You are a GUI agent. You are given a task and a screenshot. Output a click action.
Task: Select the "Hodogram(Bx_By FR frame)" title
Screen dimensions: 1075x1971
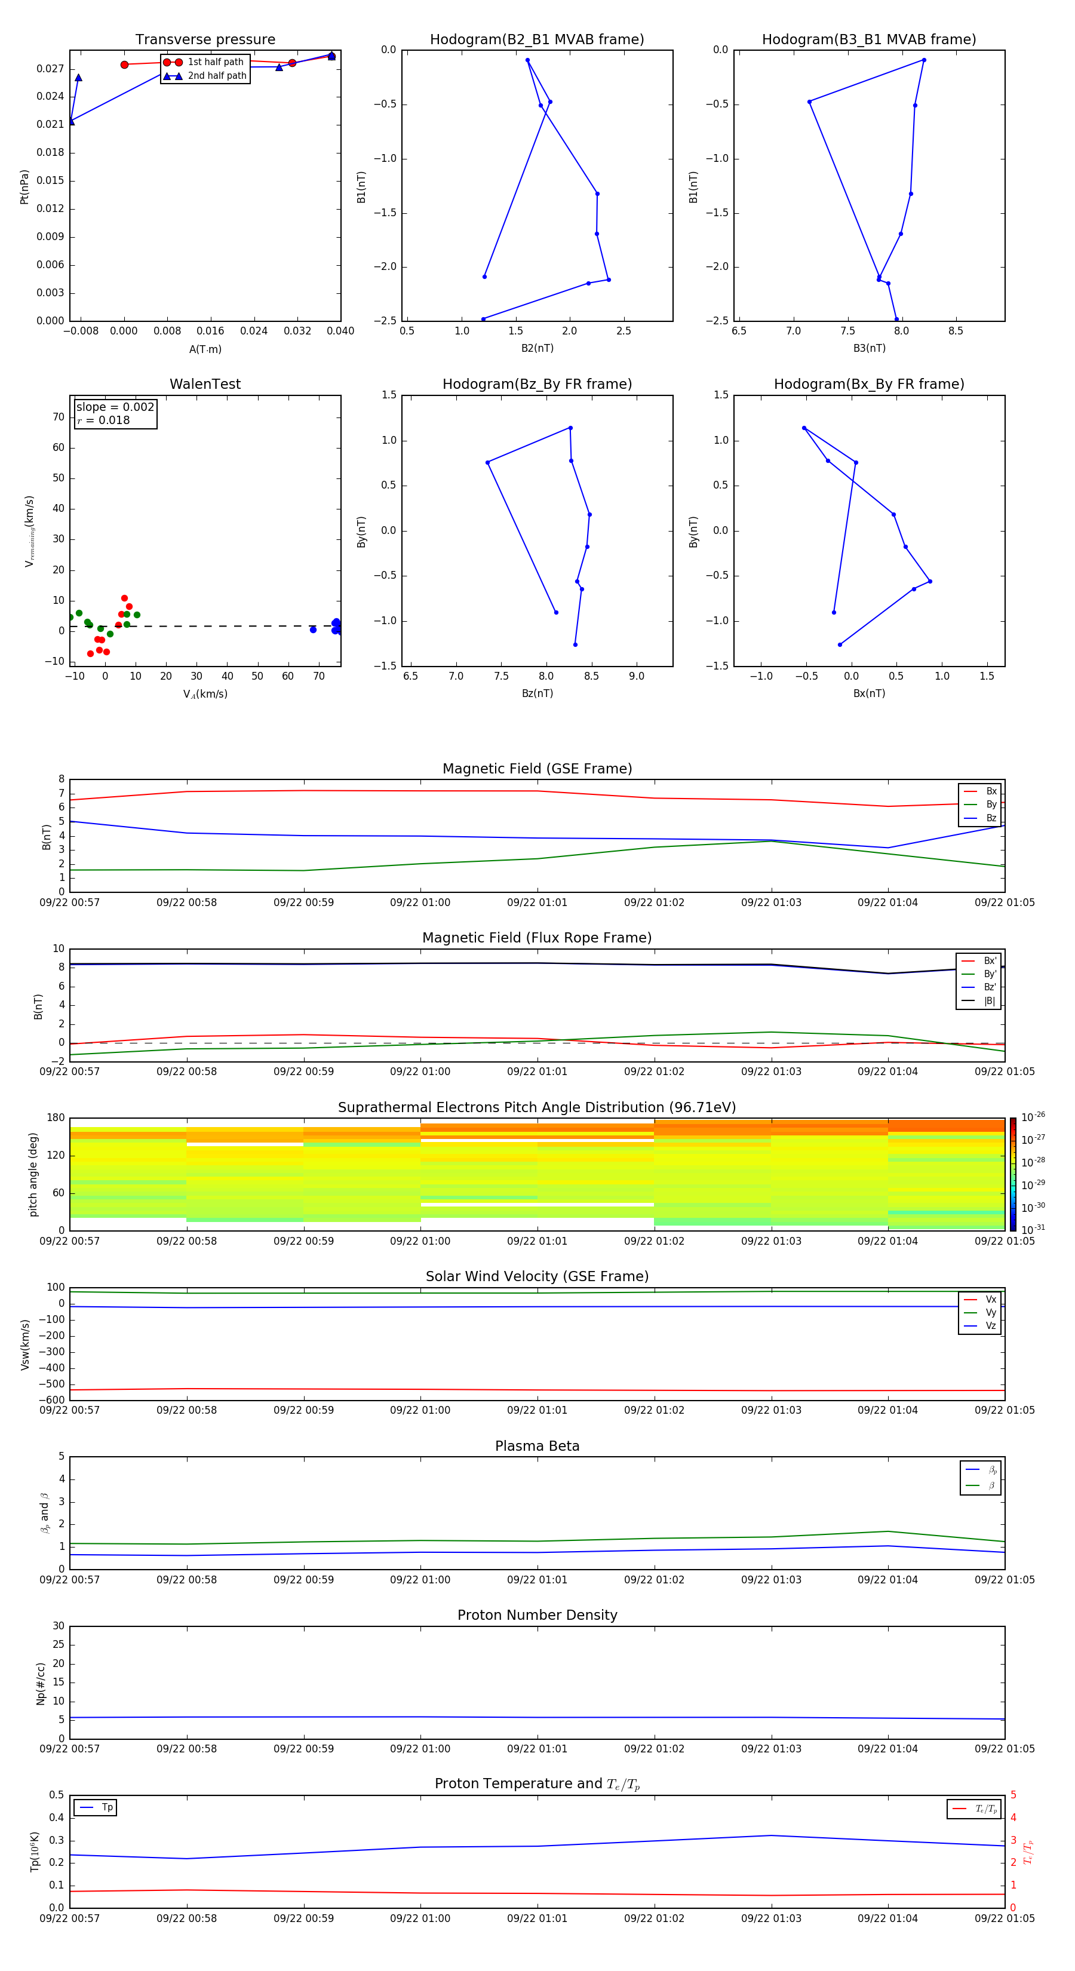click(869, 384)
